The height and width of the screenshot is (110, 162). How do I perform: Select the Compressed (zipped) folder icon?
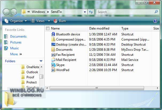point(53,39)
